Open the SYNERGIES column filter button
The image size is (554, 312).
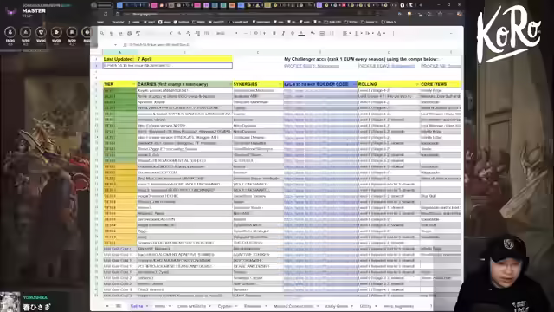coord(280,84)
